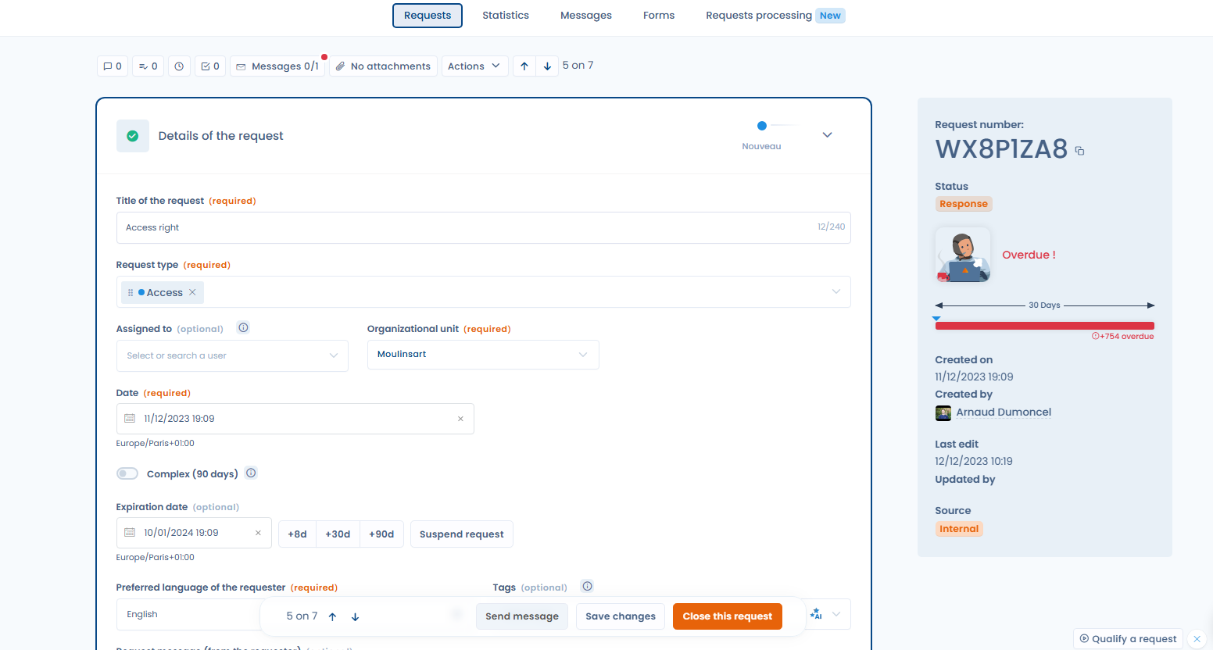Open the Forms tab
Screen dimensions: 1213x650
pos(658,15)
